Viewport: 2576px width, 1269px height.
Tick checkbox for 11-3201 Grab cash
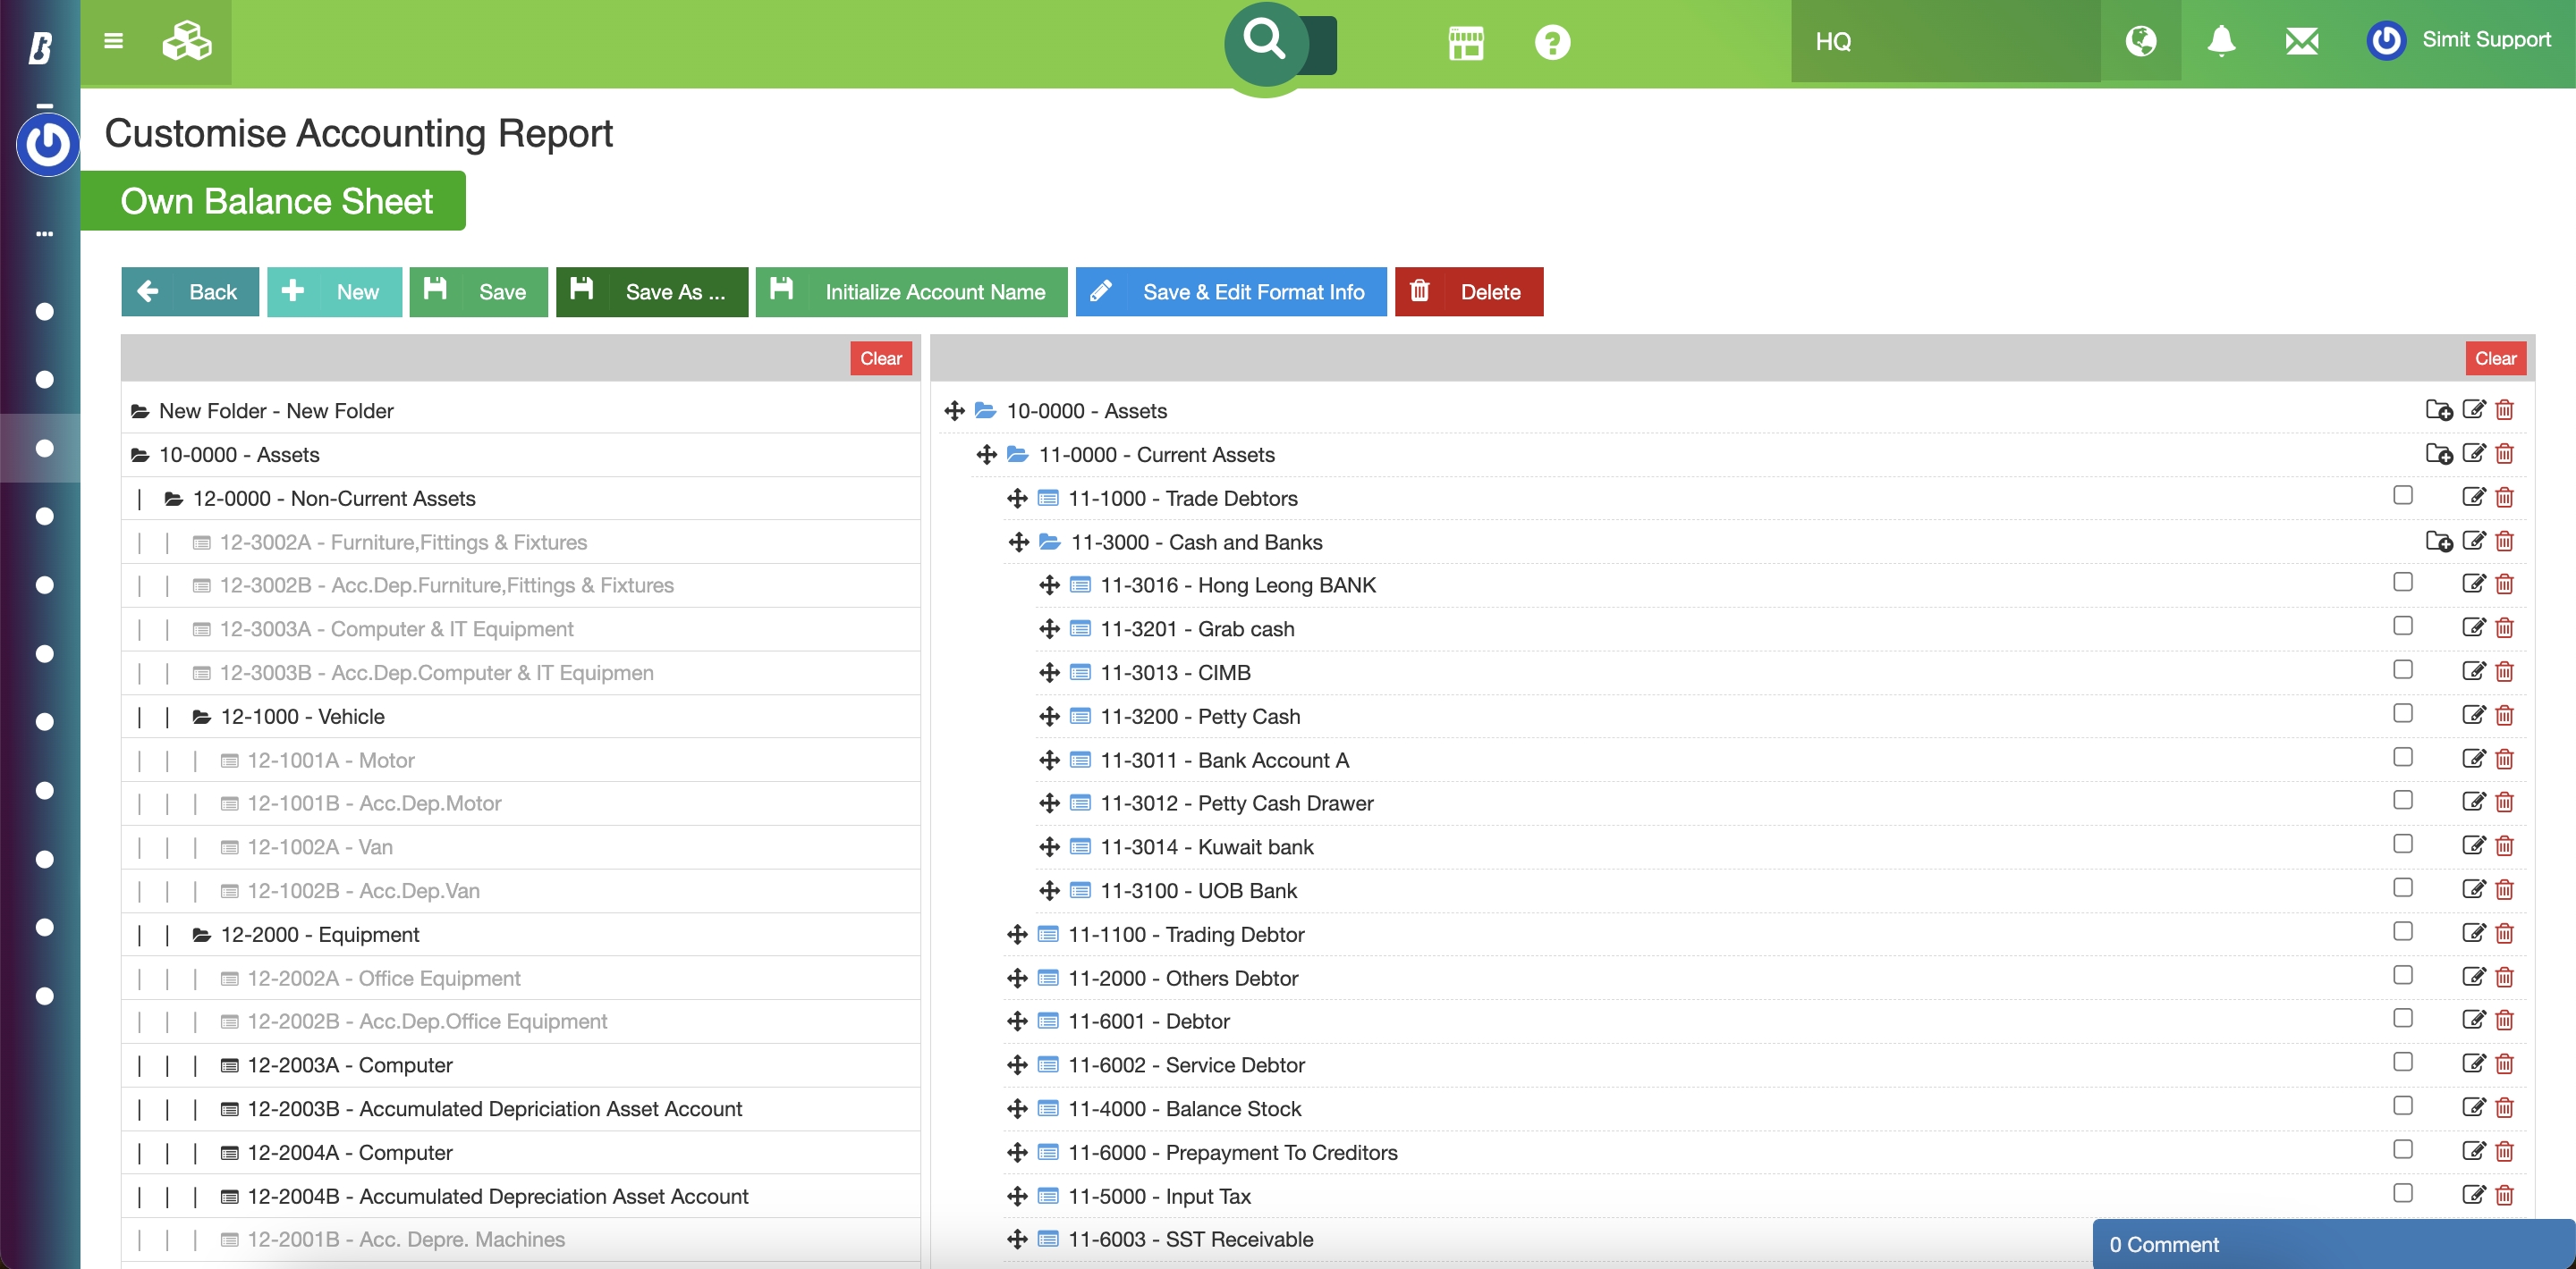(x=2402, y=626)
